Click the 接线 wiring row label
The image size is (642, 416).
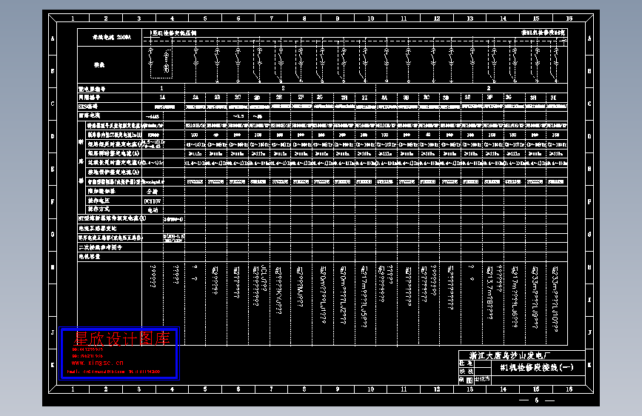coord(99,64)
